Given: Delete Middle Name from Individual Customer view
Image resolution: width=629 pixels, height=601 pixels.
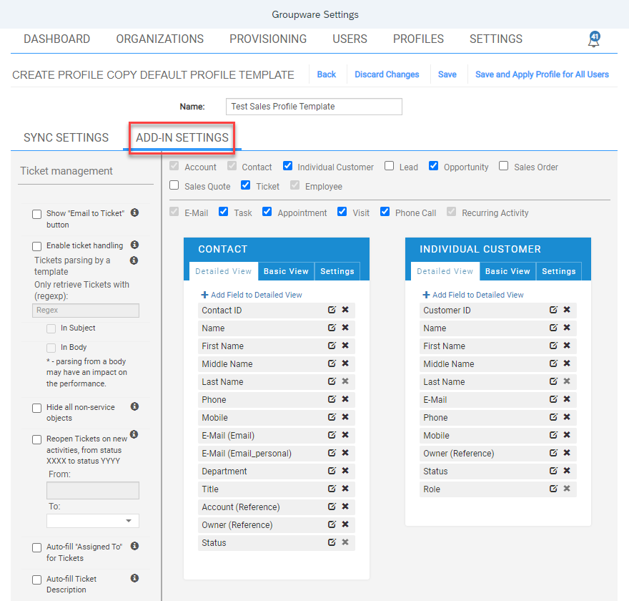Looking at the screenshot, I should (x=565, y=363).
